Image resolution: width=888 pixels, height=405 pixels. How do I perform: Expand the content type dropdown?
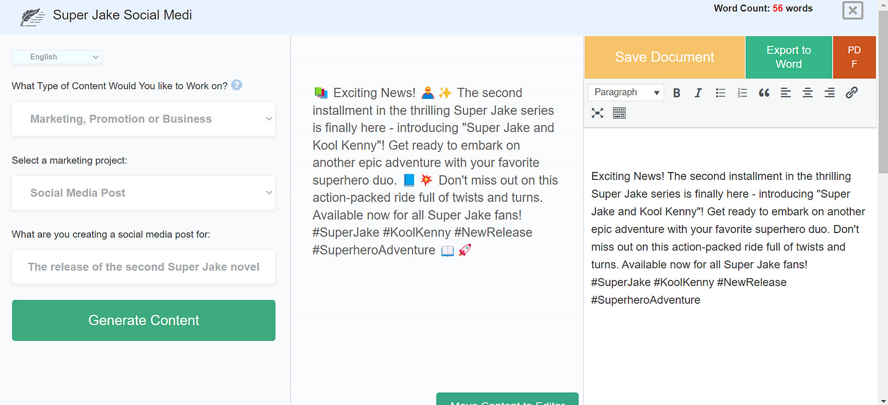point(144,119)
